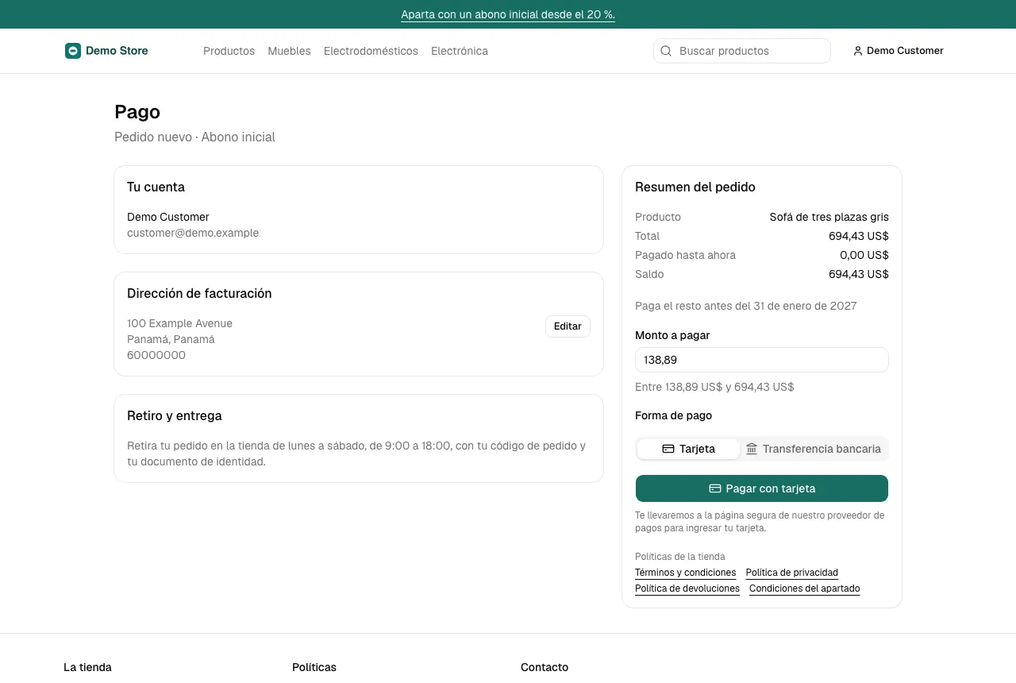1016x683 pixels.
Task: Click the address line 100 Example Avenue
Action: coord(179,323)
